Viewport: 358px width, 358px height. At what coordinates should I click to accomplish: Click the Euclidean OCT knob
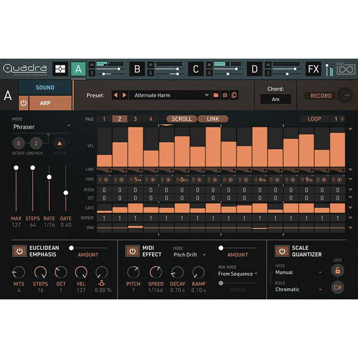point(61,272)
